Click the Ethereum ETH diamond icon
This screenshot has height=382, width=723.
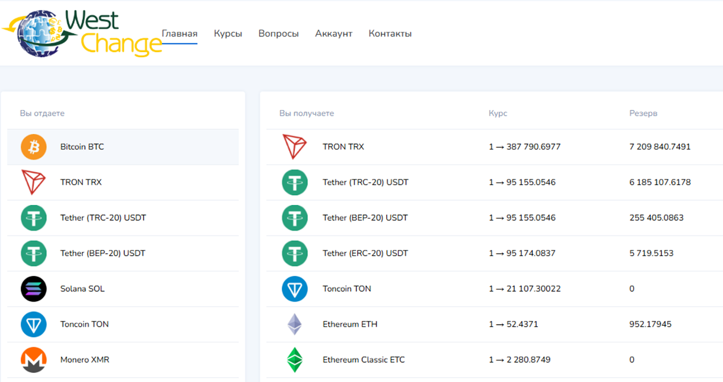point(295,324)
